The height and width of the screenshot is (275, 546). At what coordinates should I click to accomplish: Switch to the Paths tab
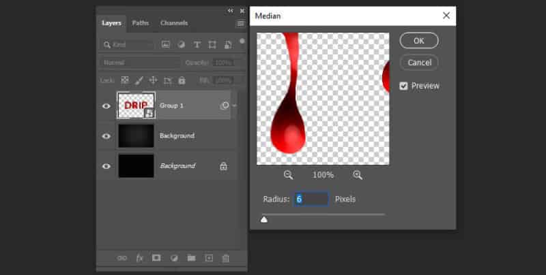click(x=141, y=23)
